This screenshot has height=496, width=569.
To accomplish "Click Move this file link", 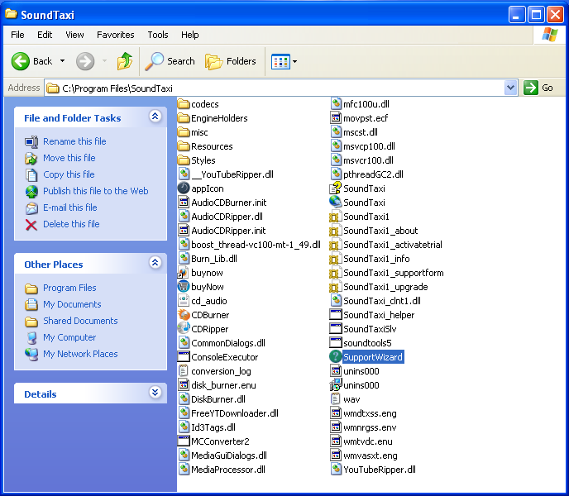I will pyautogui.click(x=69, y=158).
